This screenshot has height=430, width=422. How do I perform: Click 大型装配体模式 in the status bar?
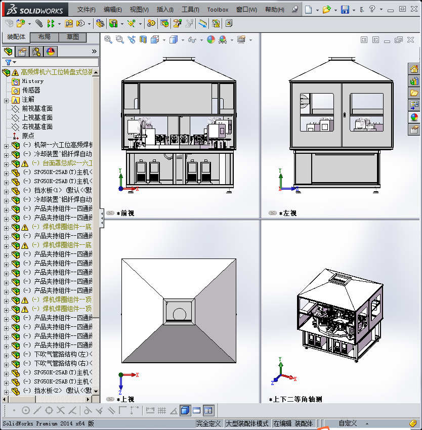pyautogui.click(x=247, y=423)
